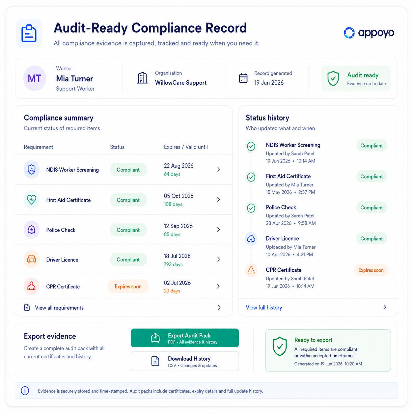413x413 pixels.
Task: Click the CPR Certificate person icon
Action: click(32, 286)
